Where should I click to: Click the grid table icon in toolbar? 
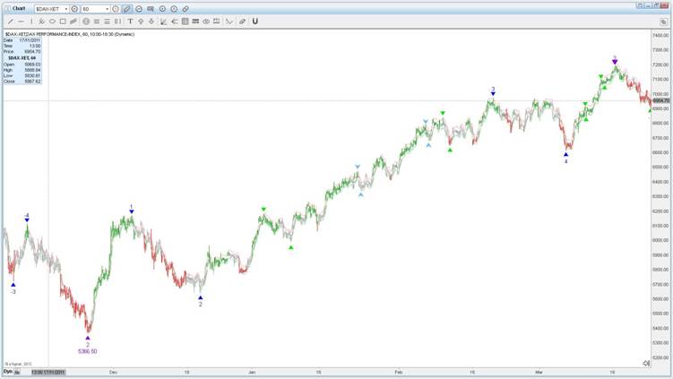(185, 21)
